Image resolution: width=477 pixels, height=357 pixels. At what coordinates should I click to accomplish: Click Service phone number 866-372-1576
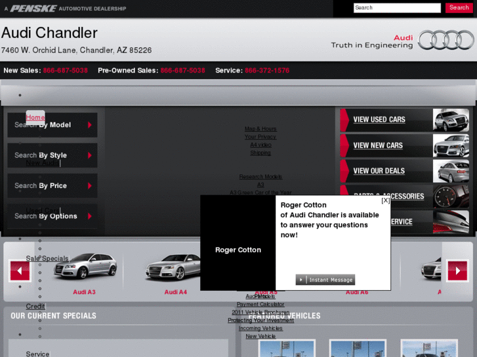click(267, 71)
